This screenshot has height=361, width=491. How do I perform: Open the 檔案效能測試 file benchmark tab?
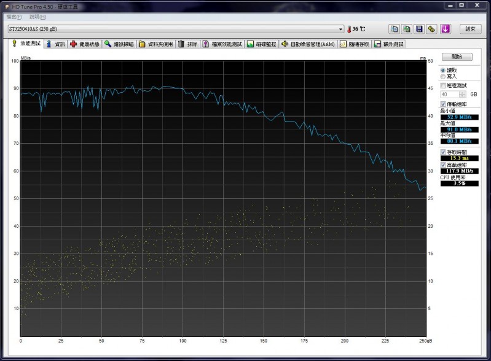tap(222, 44)
